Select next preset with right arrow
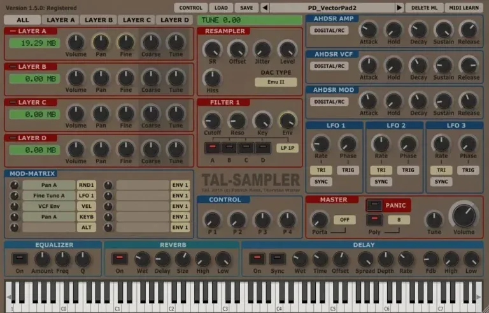The image size is (489, 313). click(399, 8)
